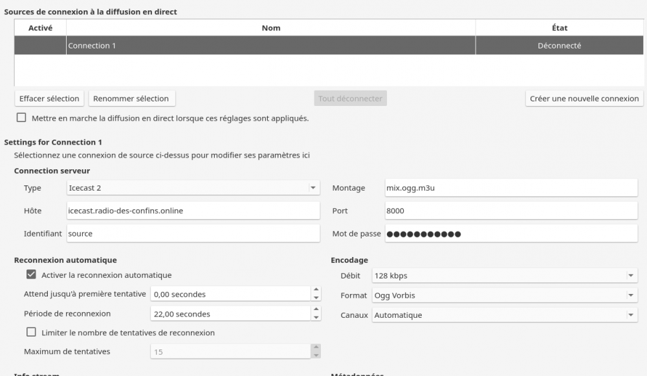Decrease the first attempt delay with down arrow
The width and height of the screenshot is (647, 376).
[x=316, y=298]
